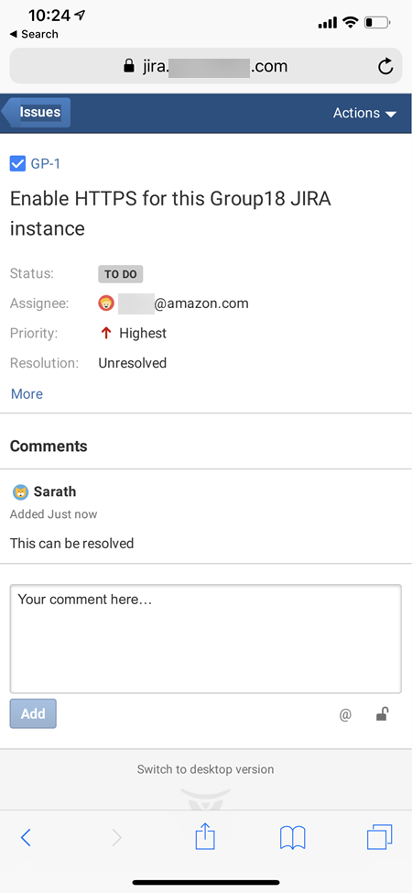
Task: Focus the 'Your comment here' text box
Action: (205, 638)
